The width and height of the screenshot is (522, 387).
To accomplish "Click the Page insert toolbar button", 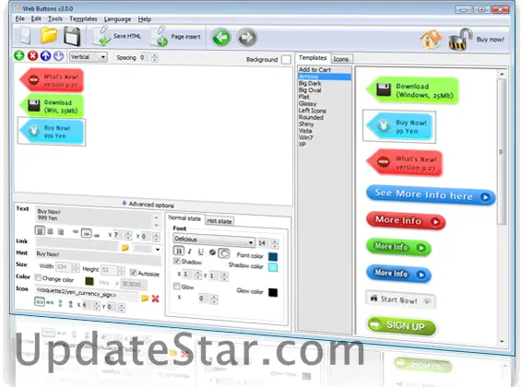I will pos(175,36).
